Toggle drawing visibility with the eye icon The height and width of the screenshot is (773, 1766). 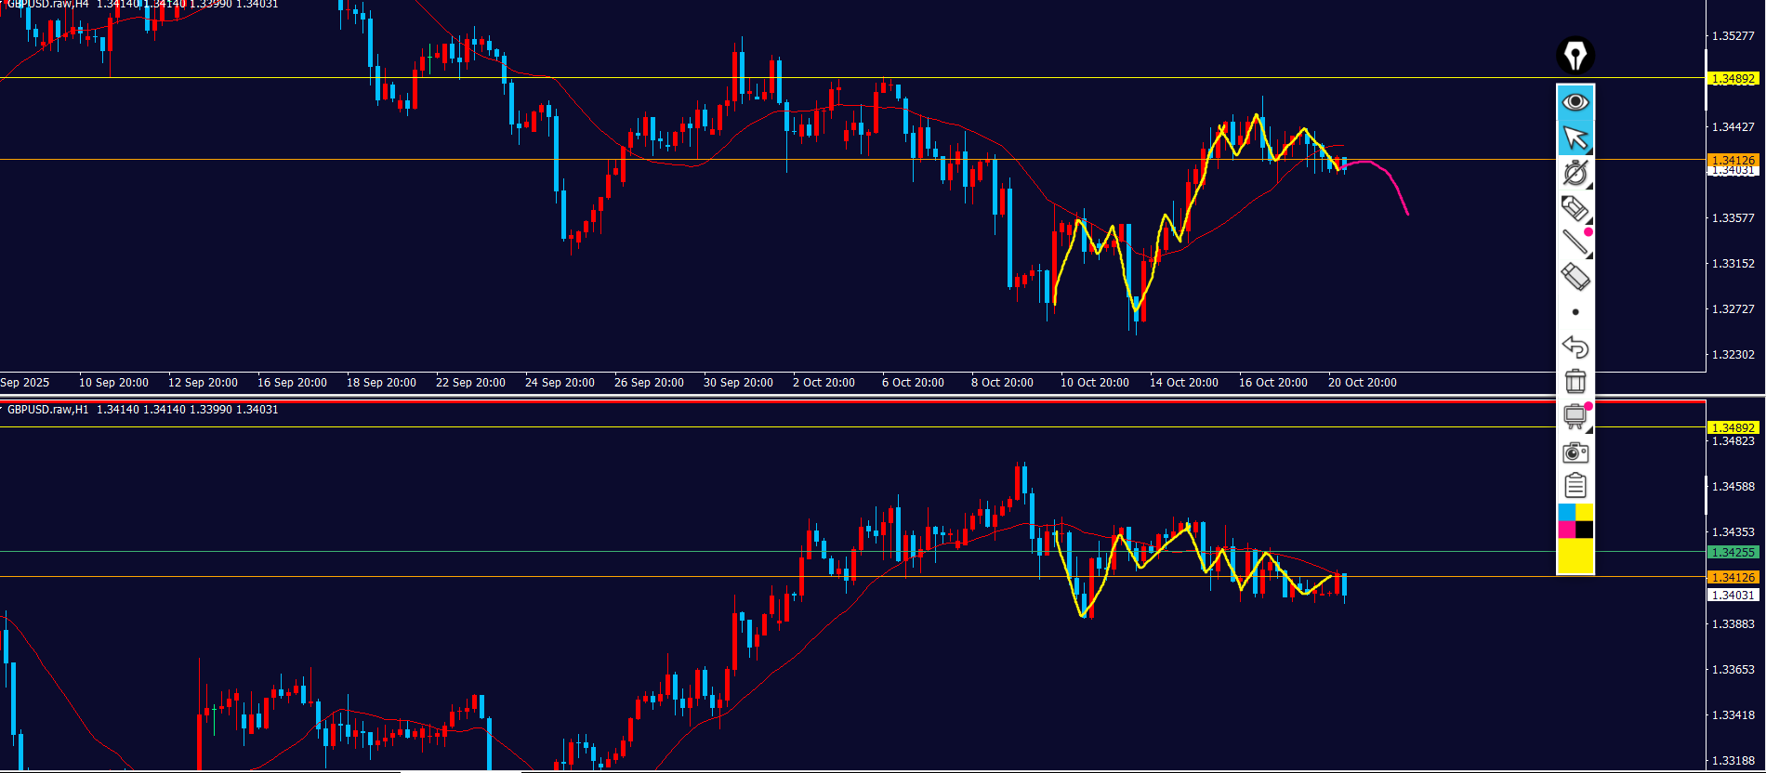(1575, 102)
